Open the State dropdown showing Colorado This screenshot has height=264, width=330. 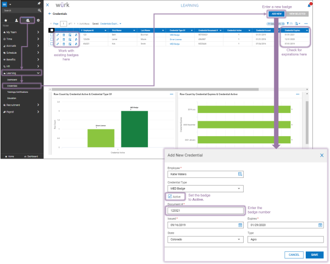pos(205,239)
